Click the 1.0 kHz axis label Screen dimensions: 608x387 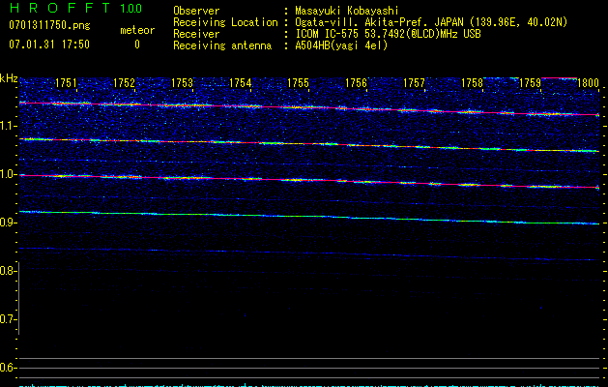click(9, 174)
